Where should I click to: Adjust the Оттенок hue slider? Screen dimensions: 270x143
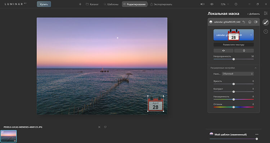(x=234, y=107)
